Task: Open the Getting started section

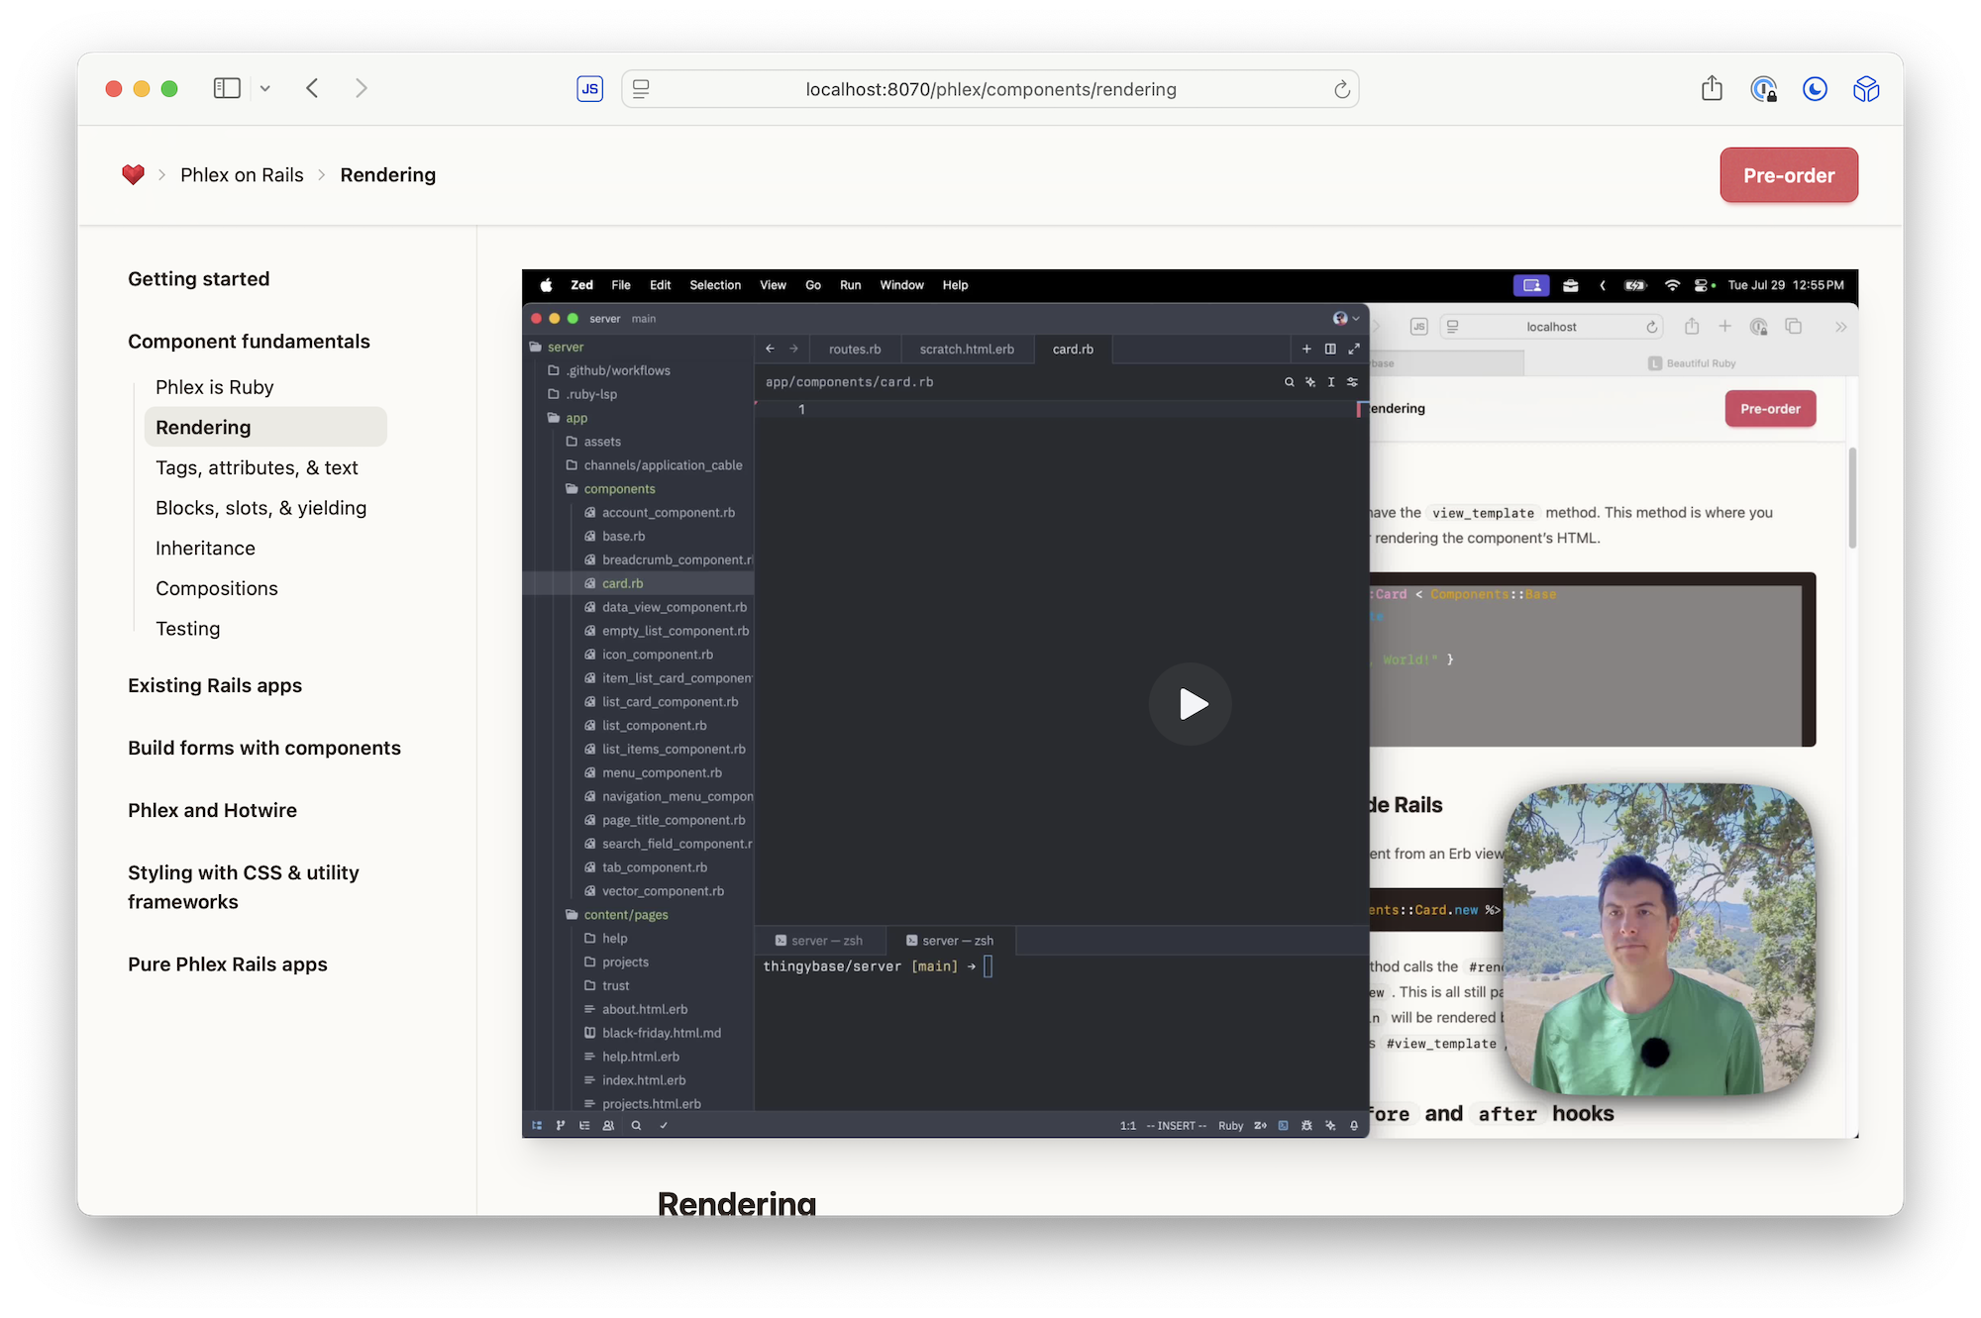Action: [198, 279]
